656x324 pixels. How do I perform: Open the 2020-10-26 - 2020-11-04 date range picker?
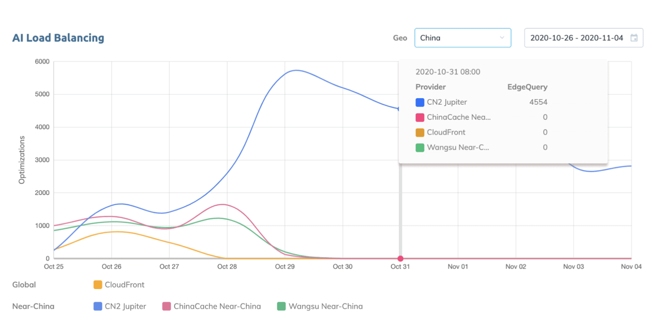click(x=584, y=38)
